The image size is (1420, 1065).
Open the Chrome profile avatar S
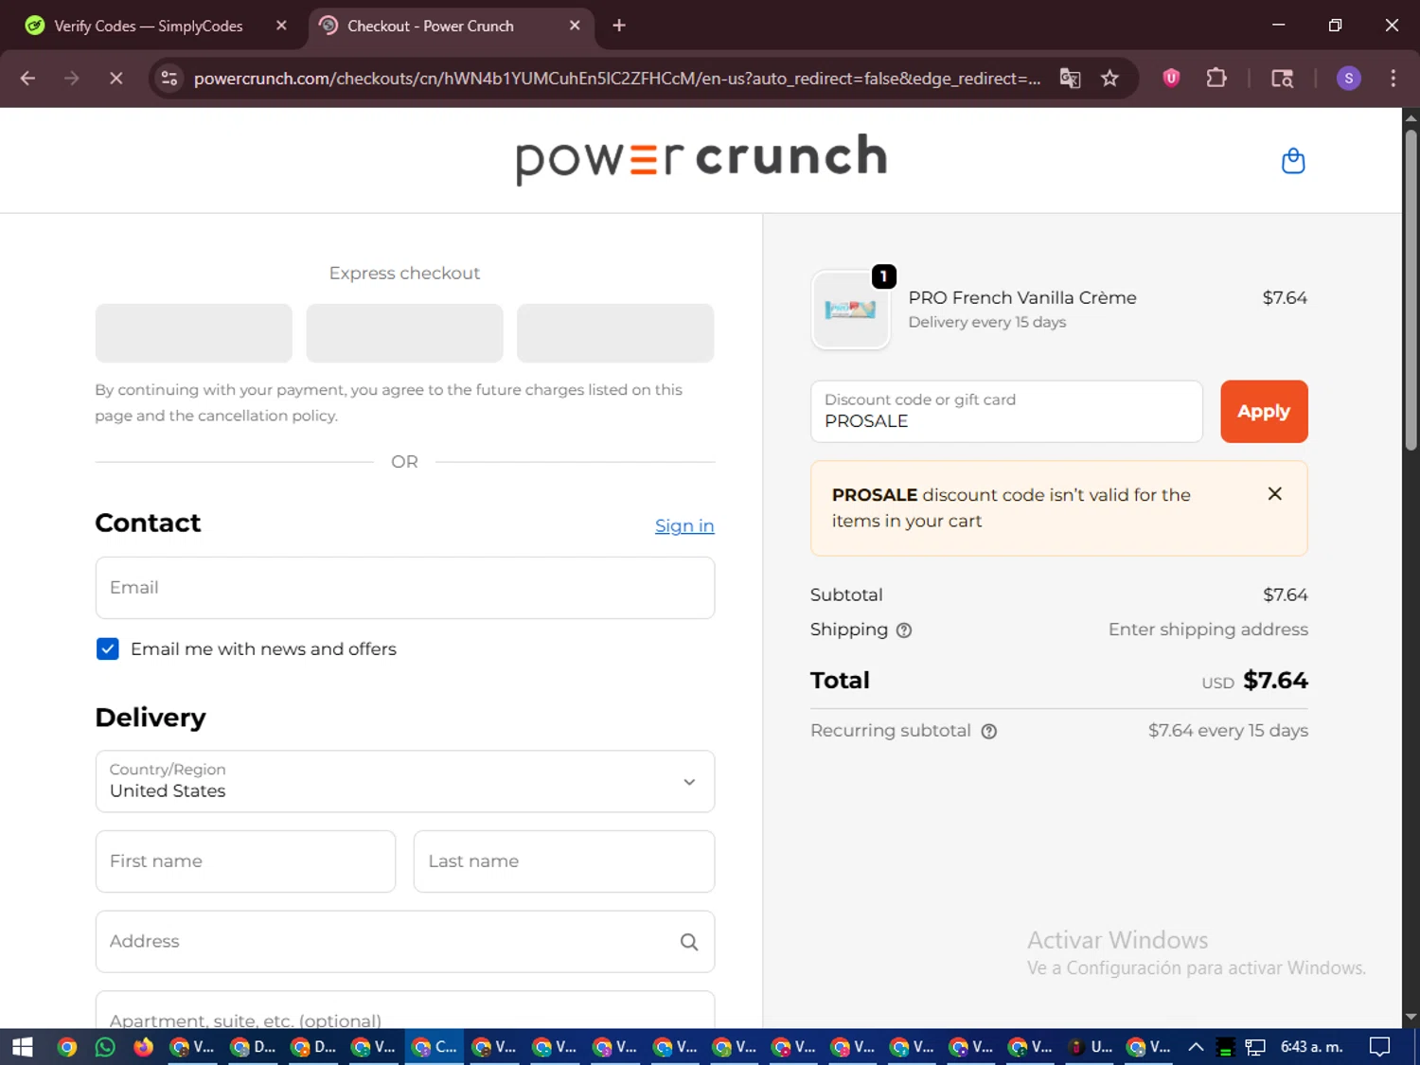(1348, 79)
